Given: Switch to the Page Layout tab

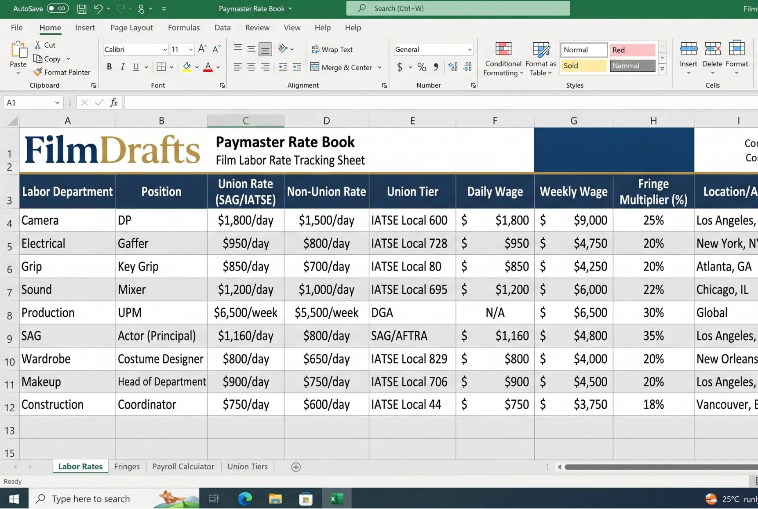Looking at the screenshot, I should pos(131,27).
